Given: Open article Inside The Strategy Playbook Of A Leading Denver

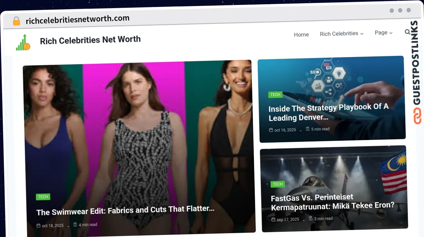Looking at the screenshot, I should [x=328, y=112].
